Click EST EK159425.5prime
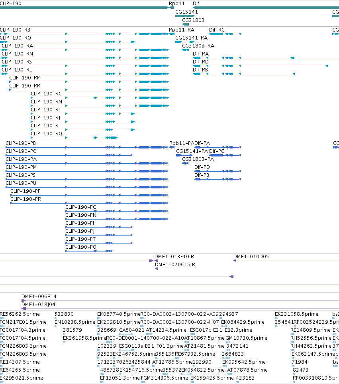This screenshot has height=384, width=339. [212, 378]
